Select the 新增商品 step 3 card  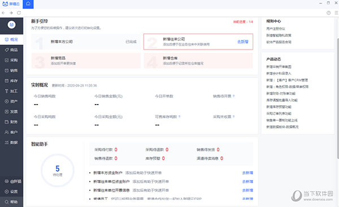pos(86,61)
